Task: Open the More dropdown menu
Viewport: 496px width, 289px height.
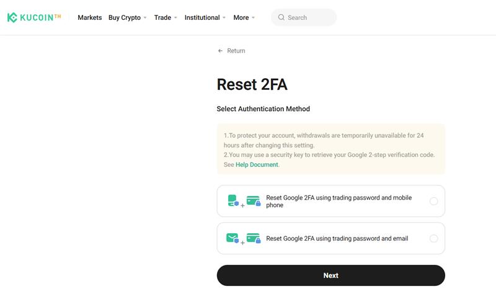Action: pos(244,17)
